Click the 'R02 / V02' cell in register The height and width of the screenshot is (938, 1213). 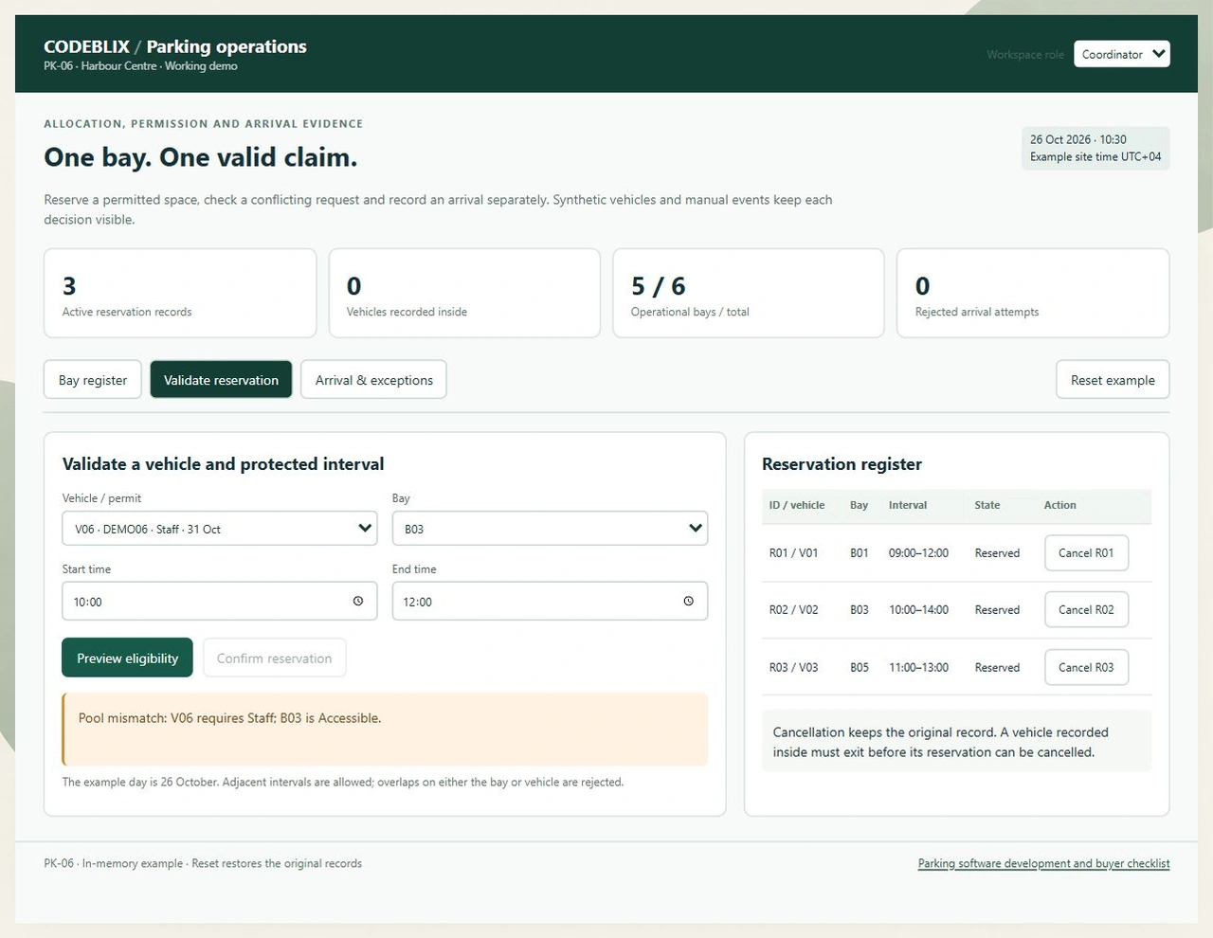point(793,610)
